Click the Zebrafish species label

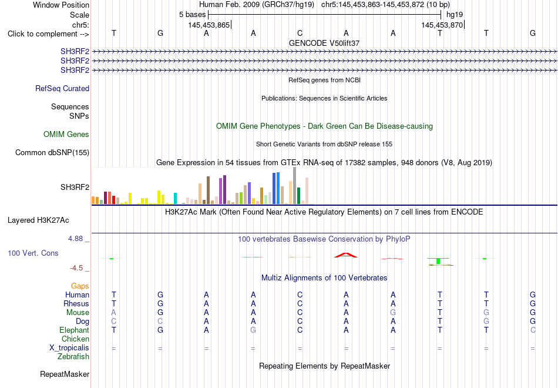(73, 356)
